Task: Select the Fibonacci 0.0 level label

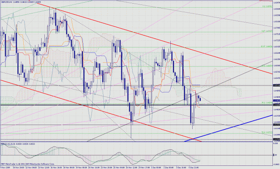Action: tap(267, 6)
